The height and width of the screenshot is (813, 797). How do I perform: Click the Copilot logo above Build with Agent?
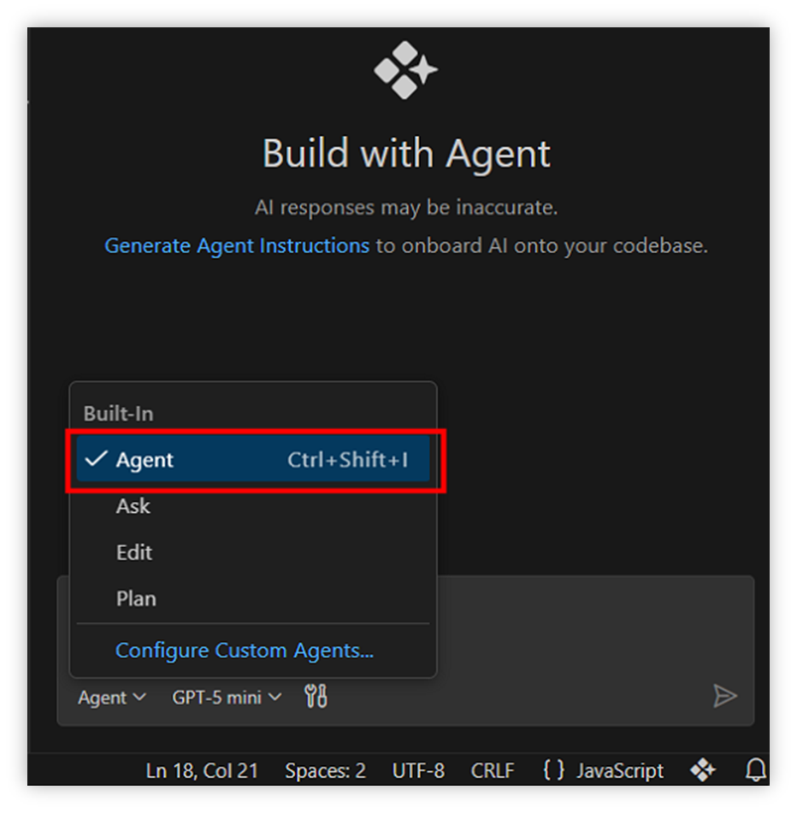(x=404, y=70)
